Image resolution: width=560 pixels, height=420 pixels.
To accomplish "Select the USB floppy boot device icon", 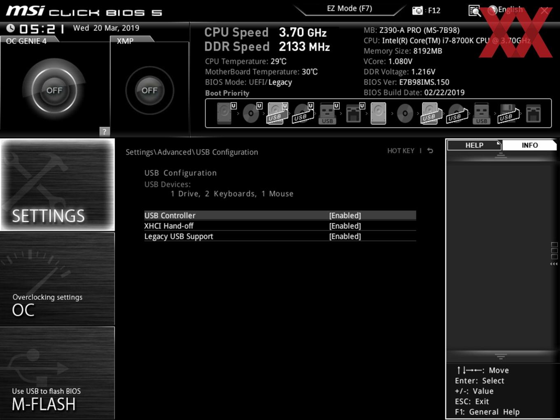I will pyautogui.click(x=508, y=113).
